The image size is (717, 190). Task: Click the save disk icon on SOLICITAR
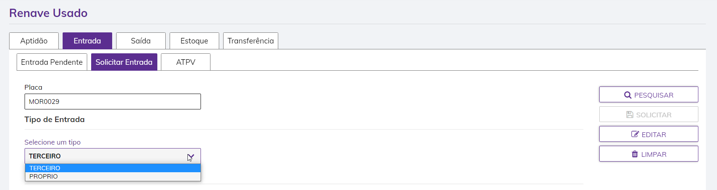click(x=629, y=115)
